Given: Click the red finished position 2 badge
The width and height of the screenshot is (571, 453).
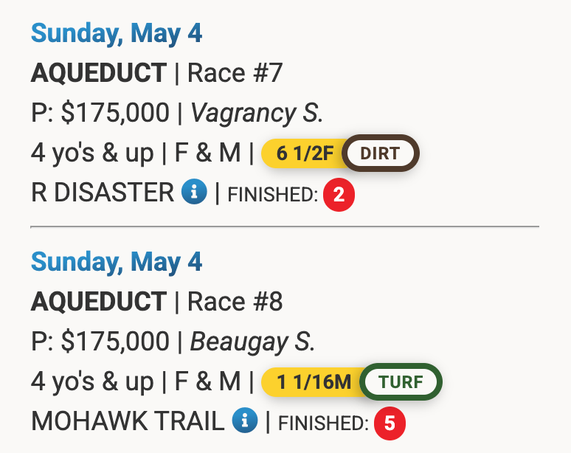Looking at the screenshot, I should tap(339, 195).
